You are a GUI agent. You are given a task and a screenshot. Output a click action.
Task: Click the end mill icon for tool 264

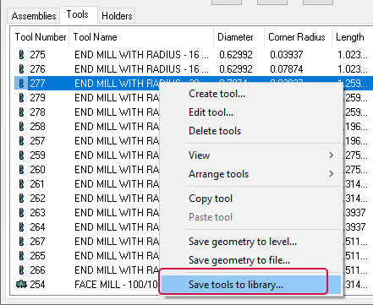(21, 227)
